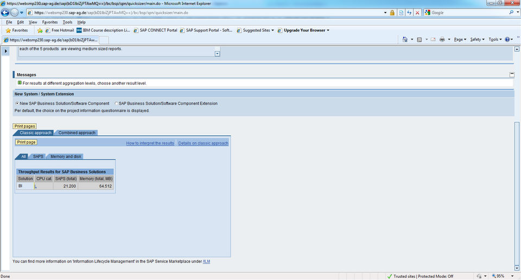Open IBM Course description favorite

point(103,30)
